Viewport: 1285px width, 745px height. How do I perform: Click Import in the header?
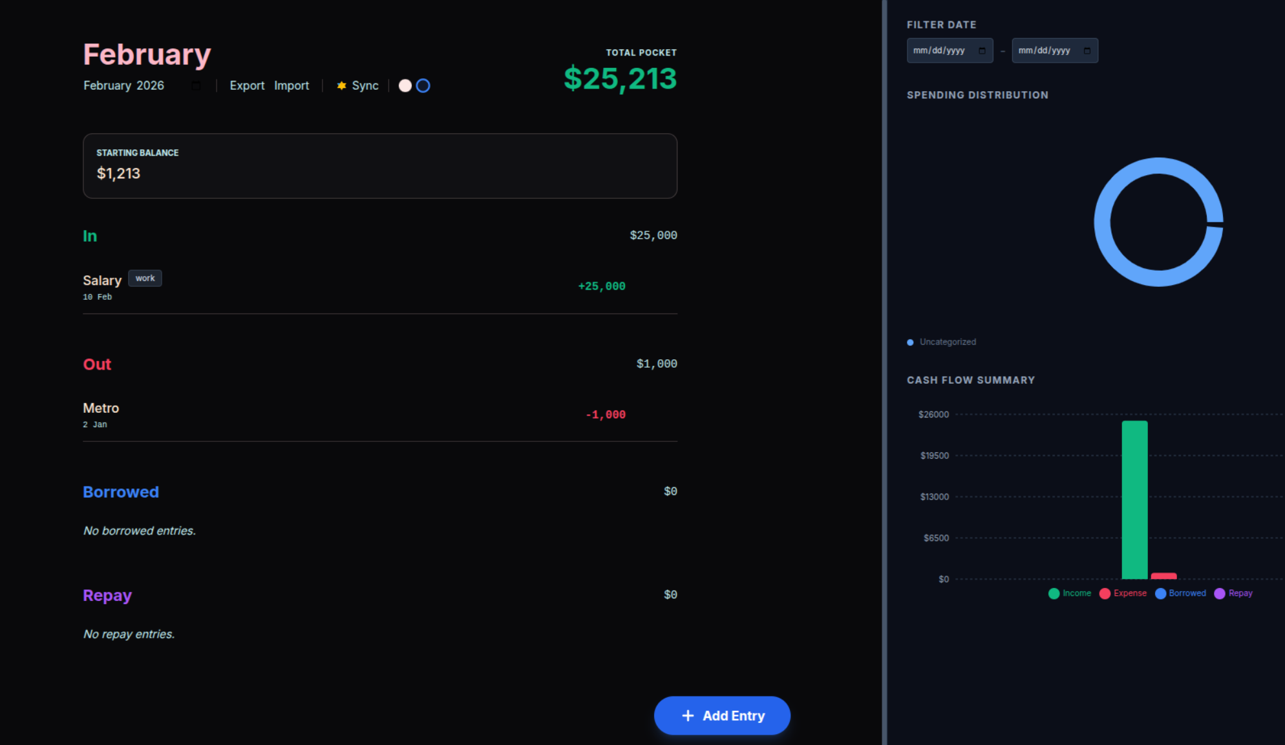coord(292,85)
